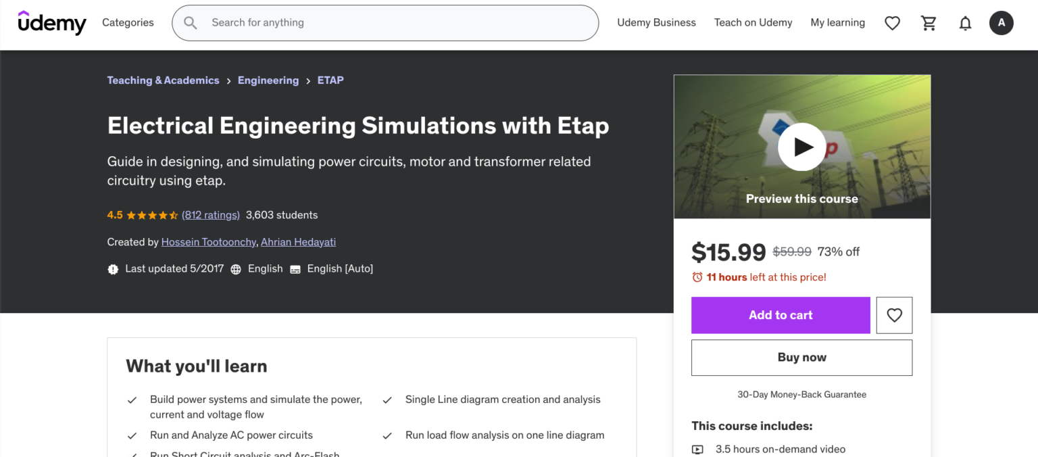Viewport: 1038px width, 457px height.
Task: Click the search magnifier icon
Action: tap(190, 22)
